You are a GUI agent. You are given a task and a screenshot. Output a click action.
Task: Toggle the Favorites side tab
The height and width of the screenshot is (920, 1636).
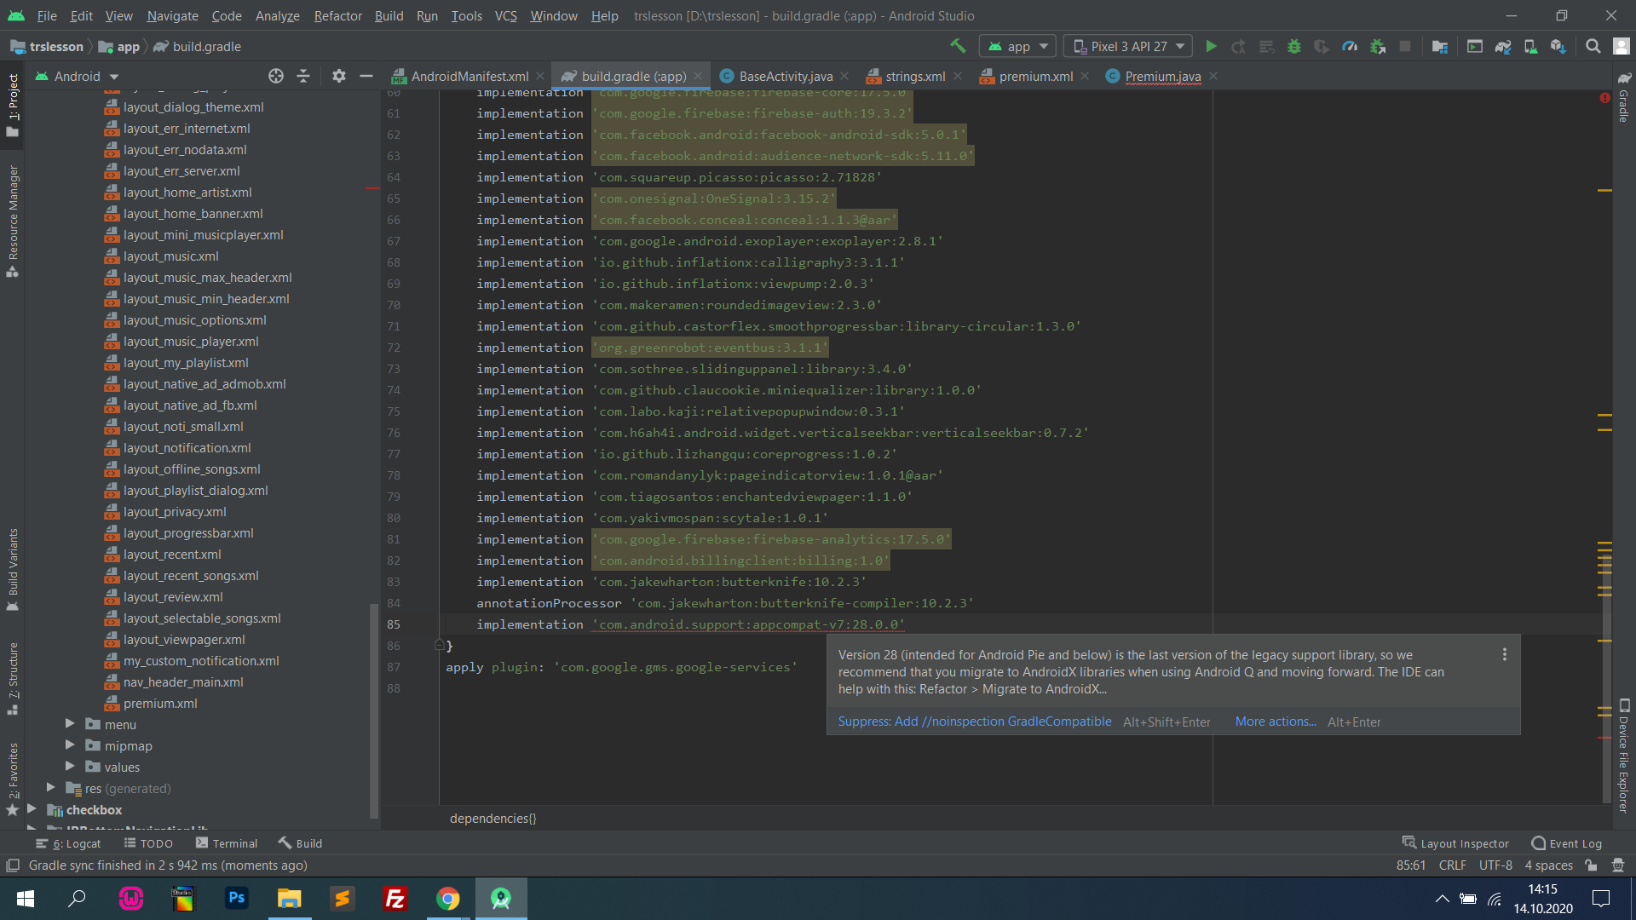[x=13, y=779]
